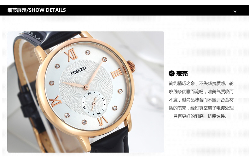Click the small seconds subdial
Screen dimensions: 249x157
94,104
